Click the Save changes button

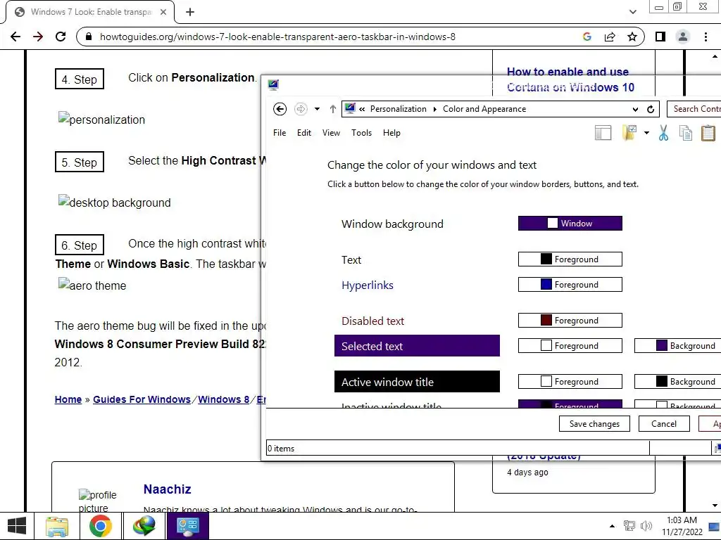(594, 424)
